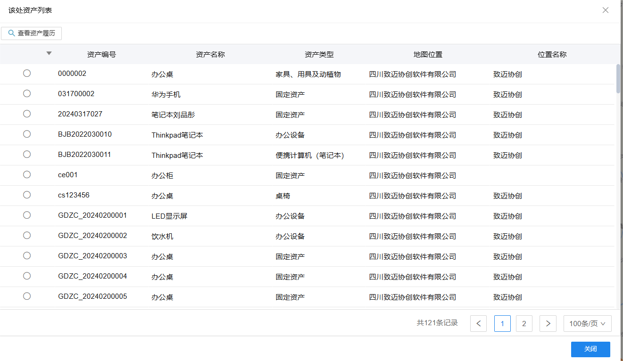The height and width of the screenshot is (361, 623).
Task: Select radio button for asset 0000002
Action: [27, 73]
